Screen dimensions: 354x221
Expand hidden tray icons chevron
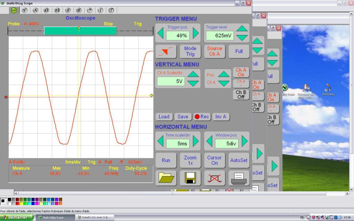click(309, 218)
